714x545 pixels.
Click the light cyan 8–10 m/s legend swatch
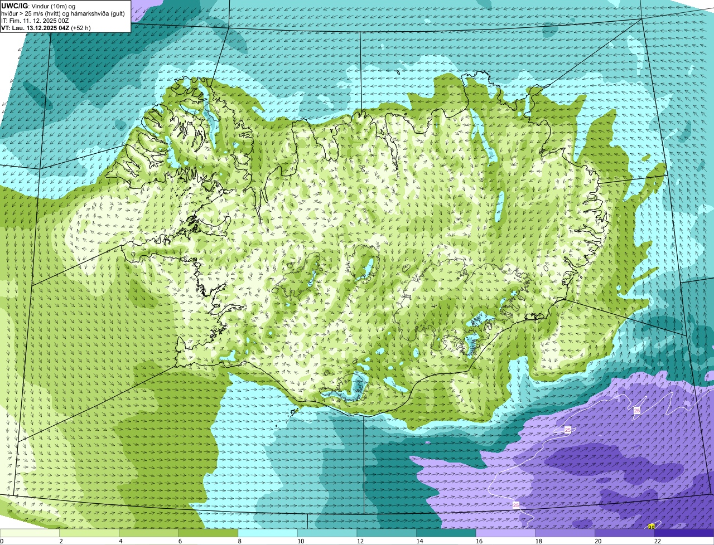268,533
